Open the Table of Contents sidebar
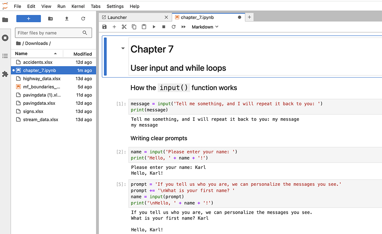This screenshot has width=382, height=234. (x=5, y=56)
